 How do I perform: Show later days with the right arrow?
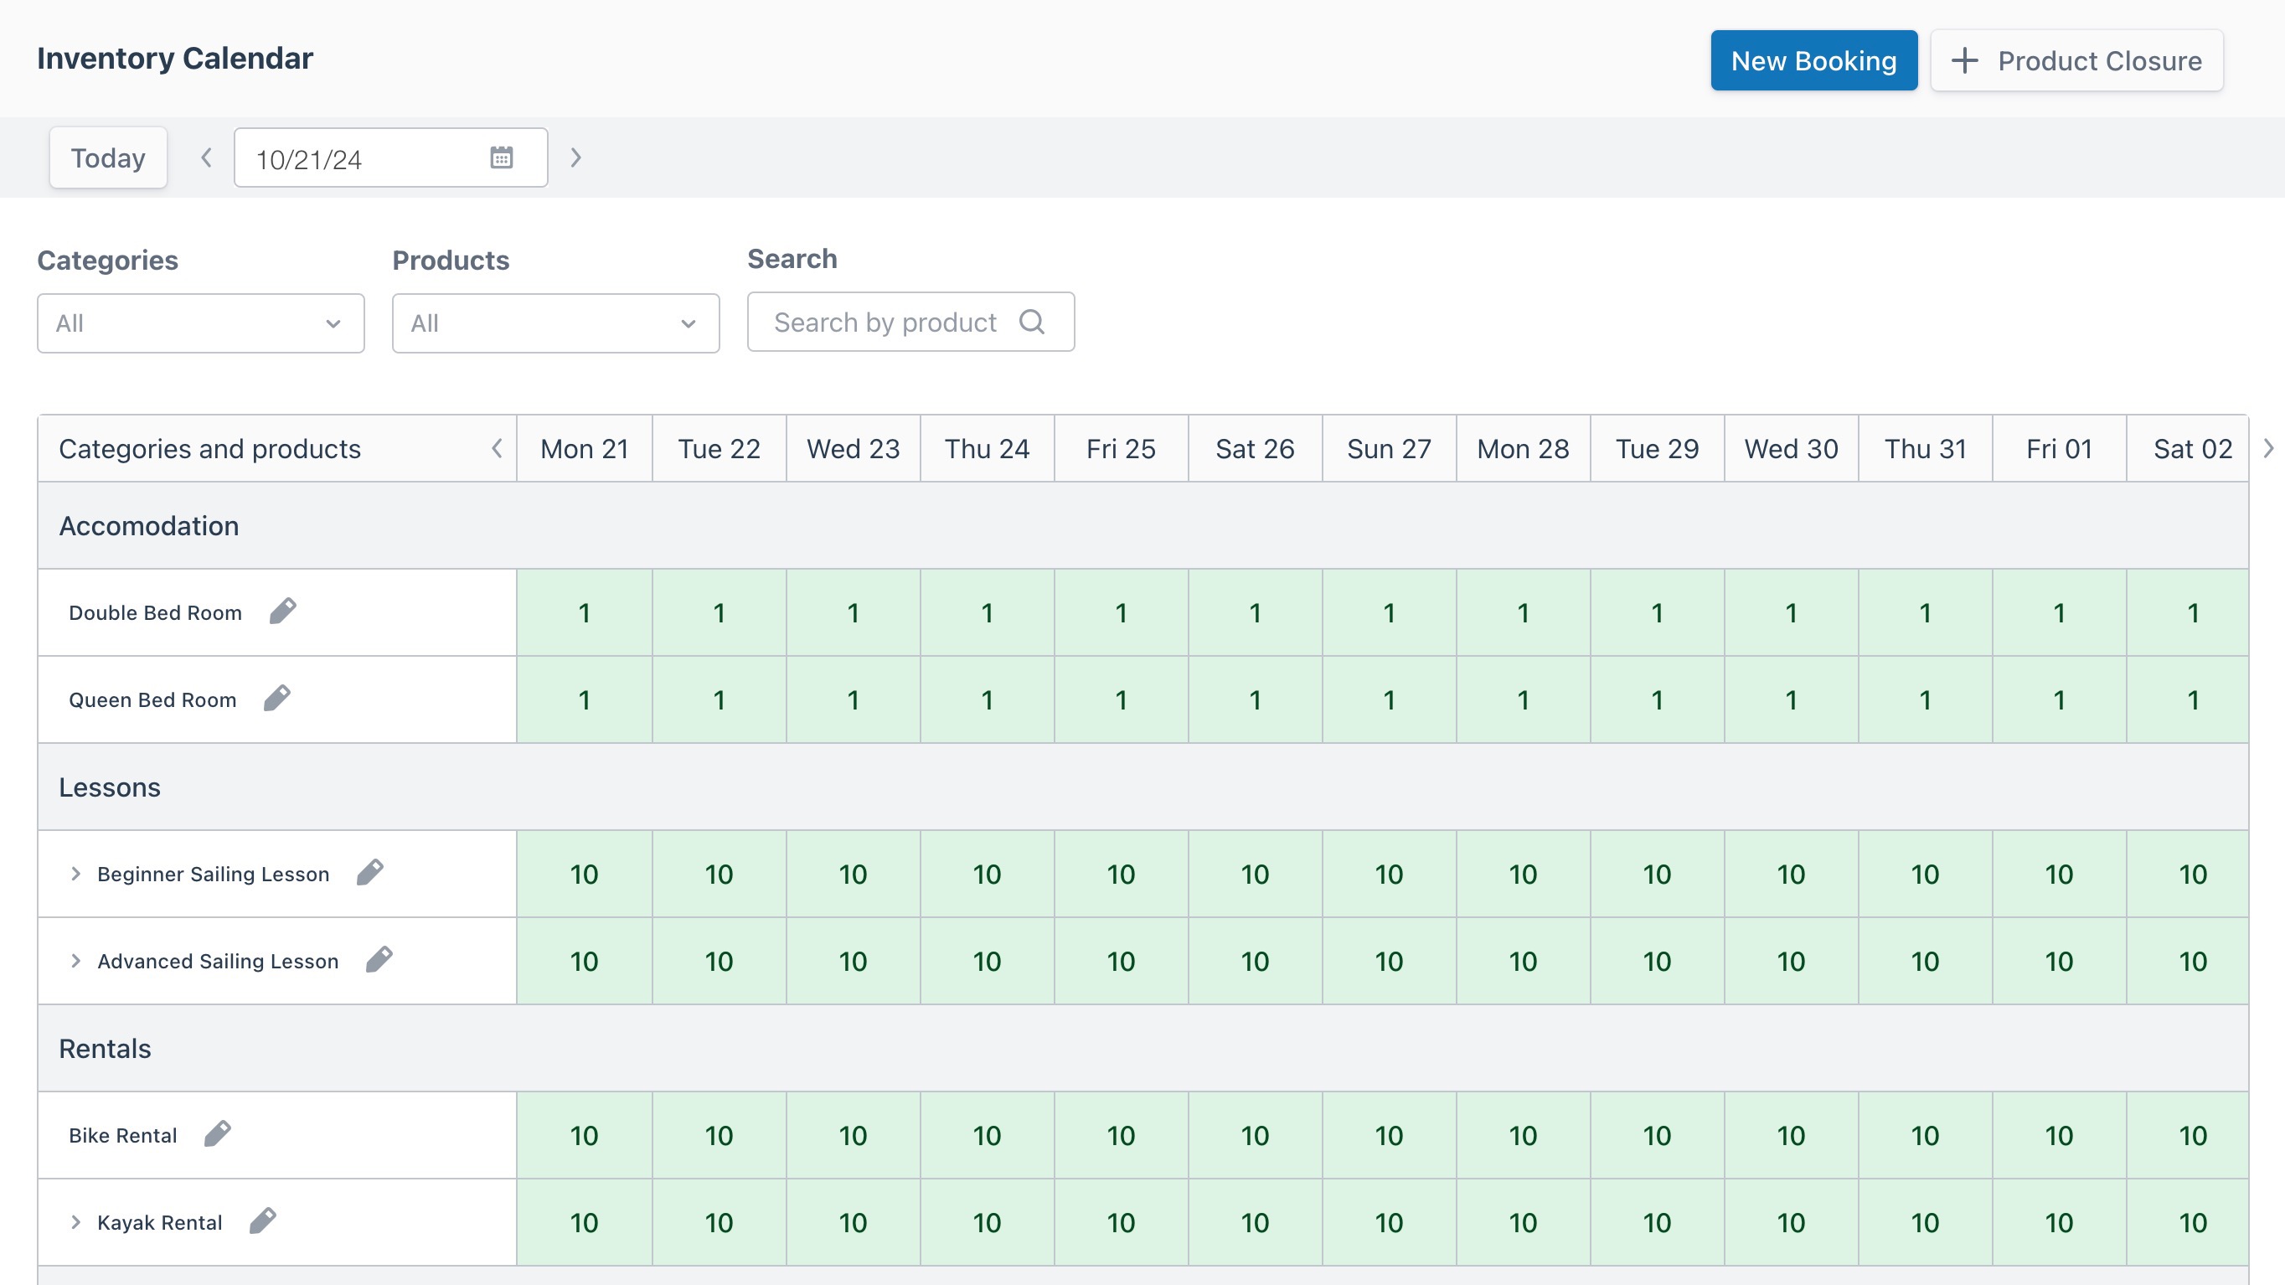(2268, 449)
